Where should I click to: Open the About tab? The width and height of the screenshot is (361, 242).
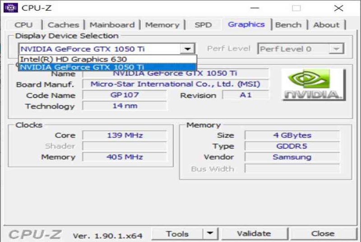pyautogui.click(x=326, y=25)
